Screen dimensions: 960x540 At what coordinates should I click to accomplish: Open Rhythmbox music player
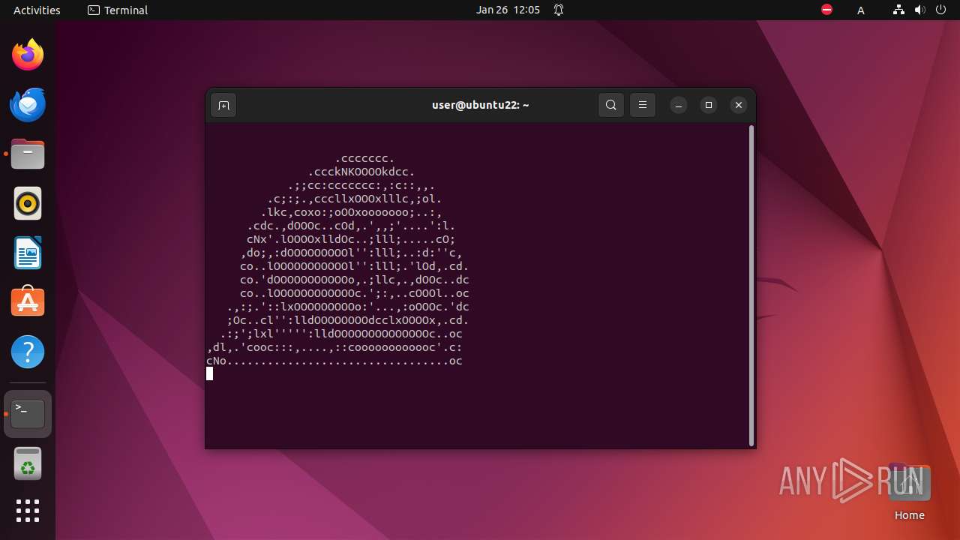(28, 203)
